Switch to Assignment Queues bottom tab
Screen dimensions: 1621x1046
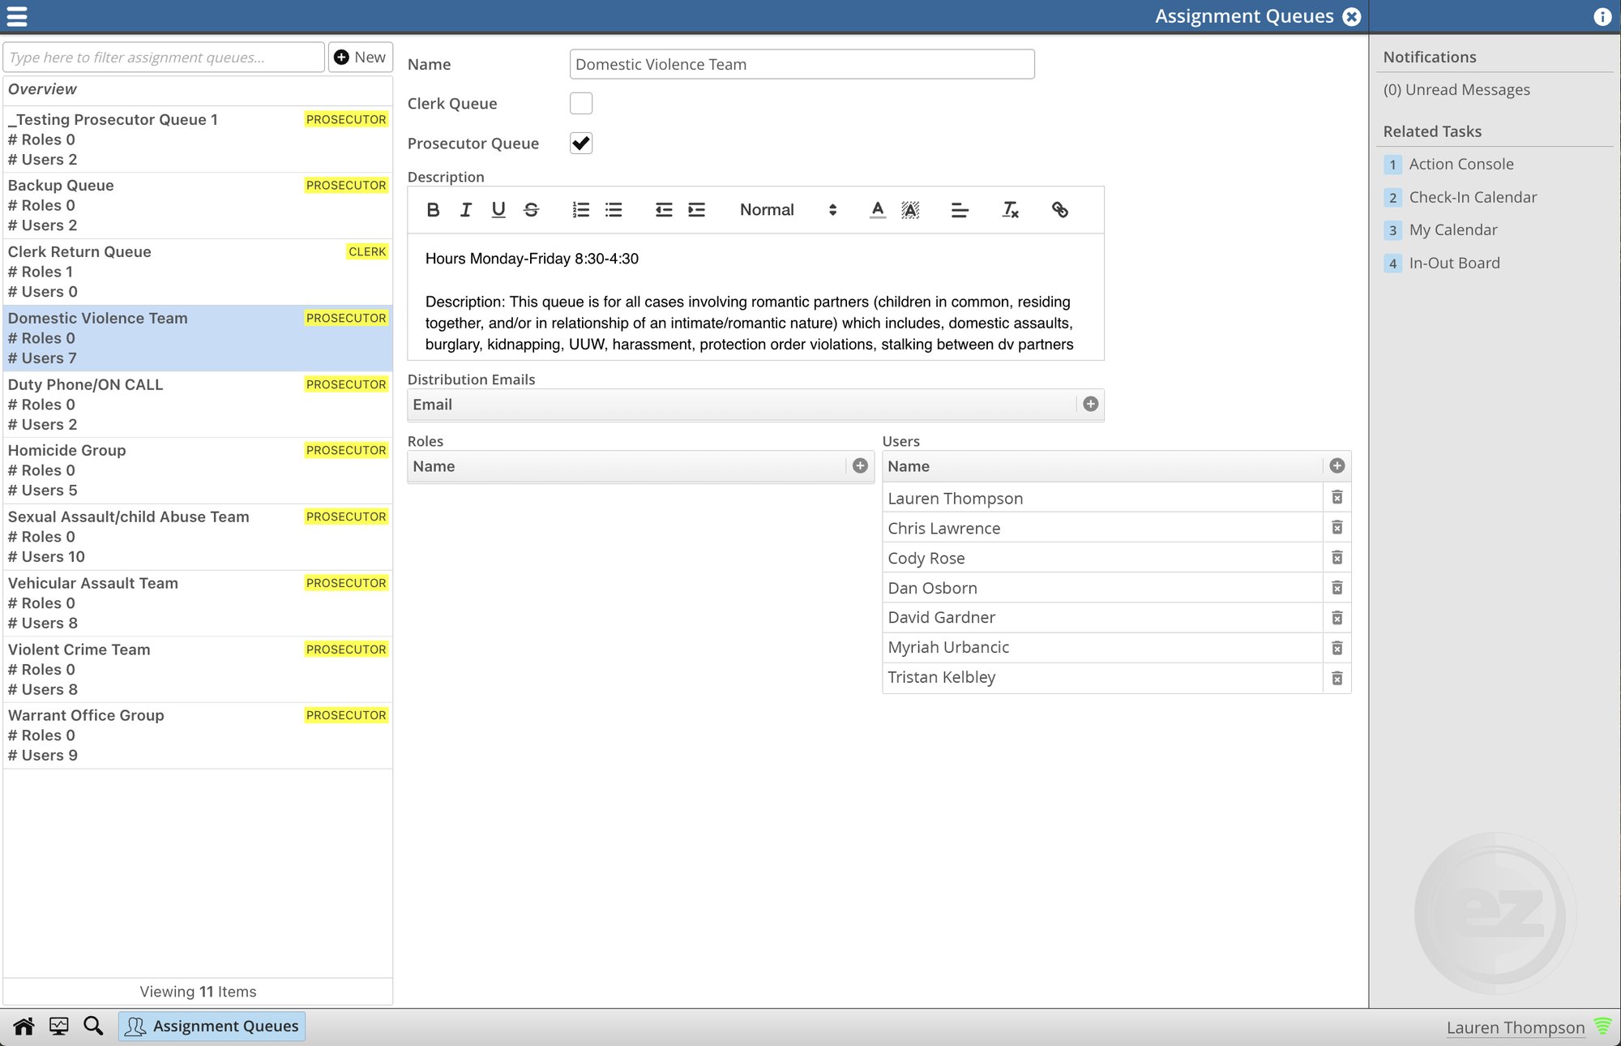point(212,1026)
